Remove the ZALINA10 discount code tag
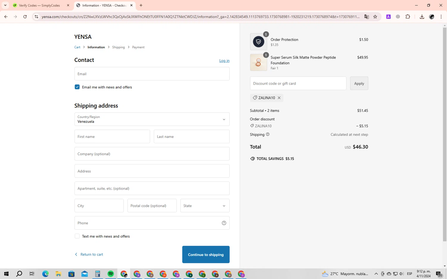 tap(279, 98)
